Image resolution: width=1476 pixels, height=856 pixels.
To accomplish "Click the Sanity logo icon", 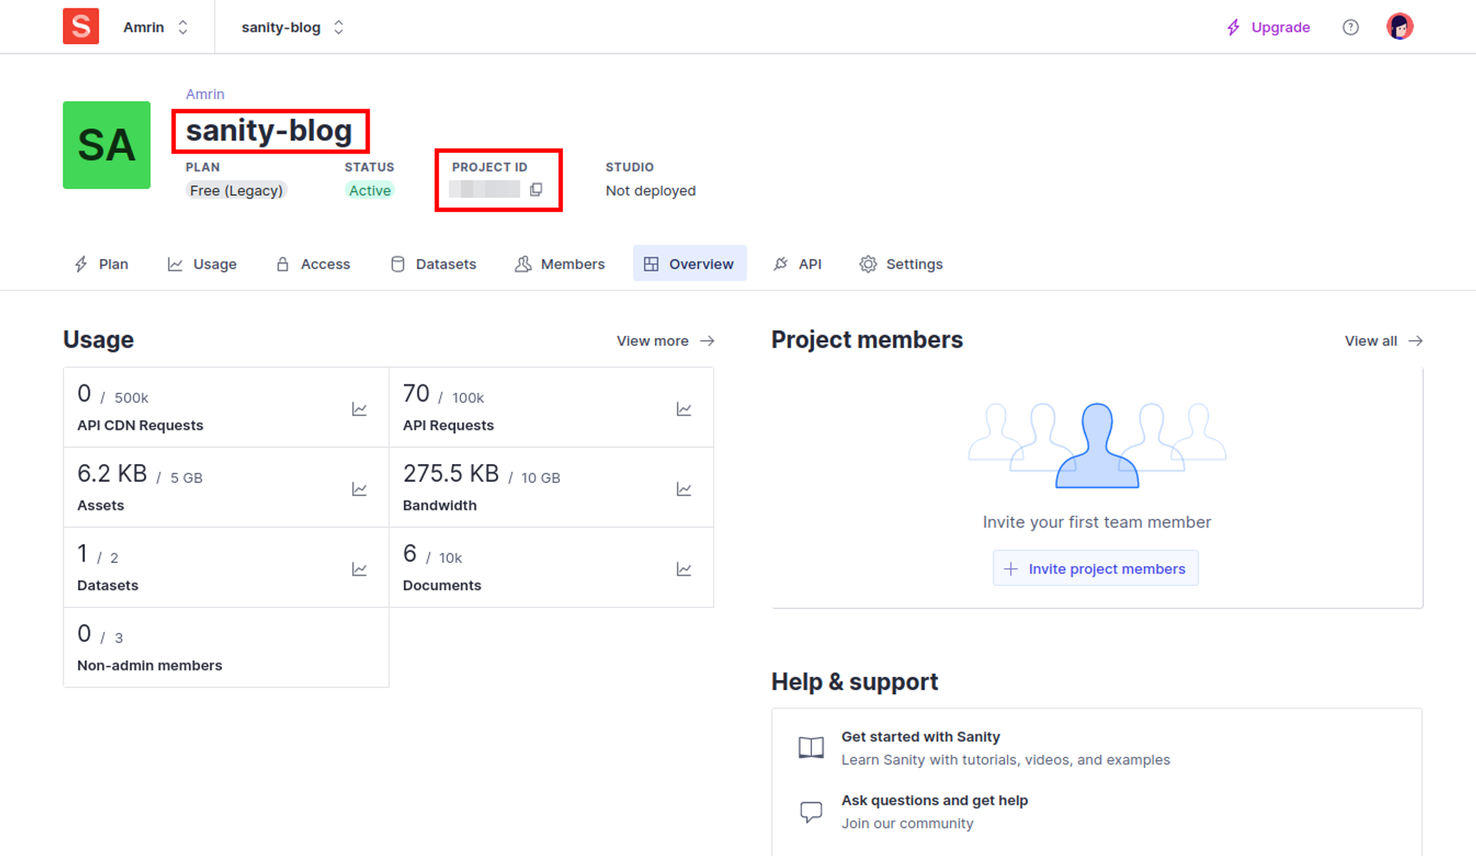I will [x=80, y=27].
